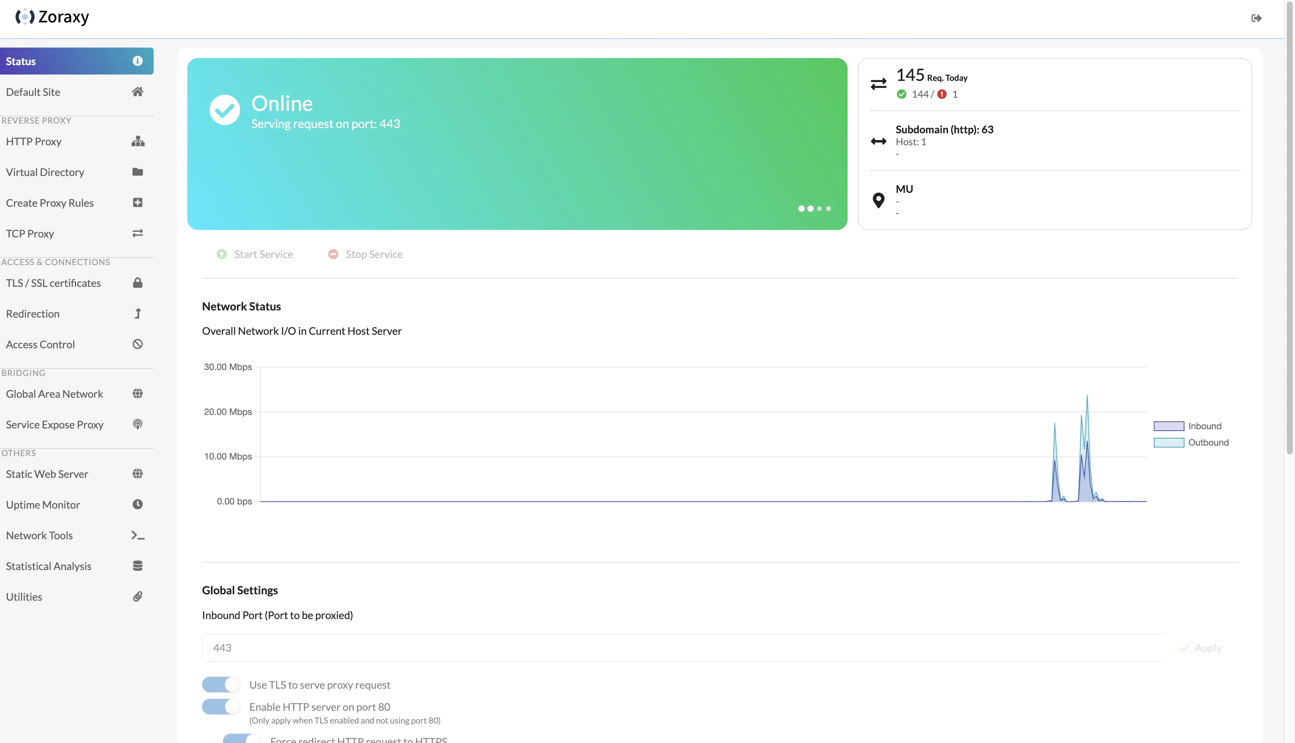Screen dimensions: 1295x743
Task: Click the podcast icon beside Service Expose Proxy
Action: coord(137,424)
